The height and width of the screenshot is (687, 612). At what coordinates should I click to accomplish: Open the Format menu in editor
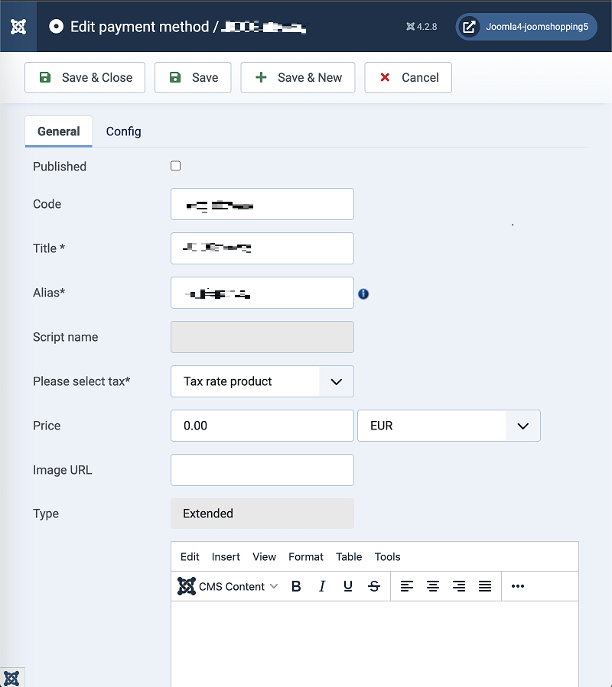(x=306, y=556)
